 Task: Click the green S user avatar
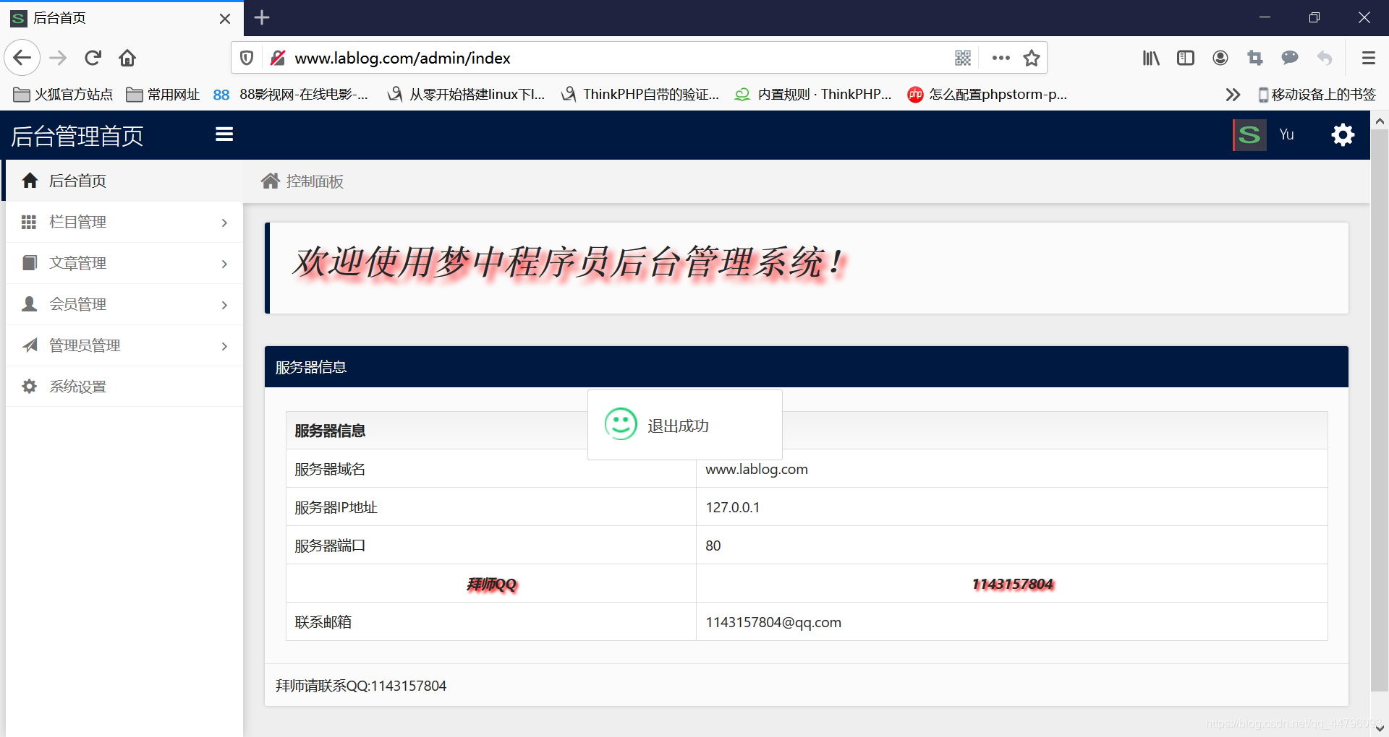pyautogui.click(x=1249, y=134)
